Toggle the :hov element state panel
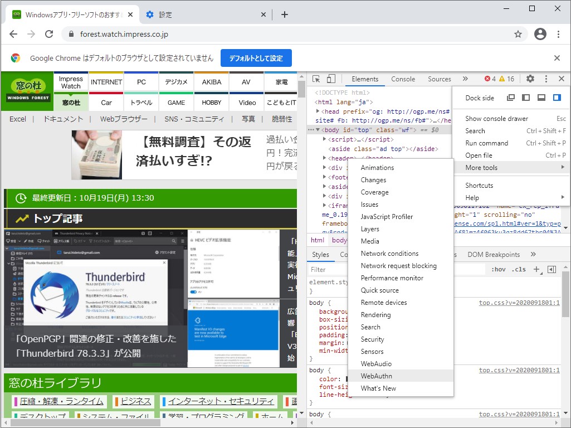The width and height of the screenshot is (571, 428). (499, 269)
